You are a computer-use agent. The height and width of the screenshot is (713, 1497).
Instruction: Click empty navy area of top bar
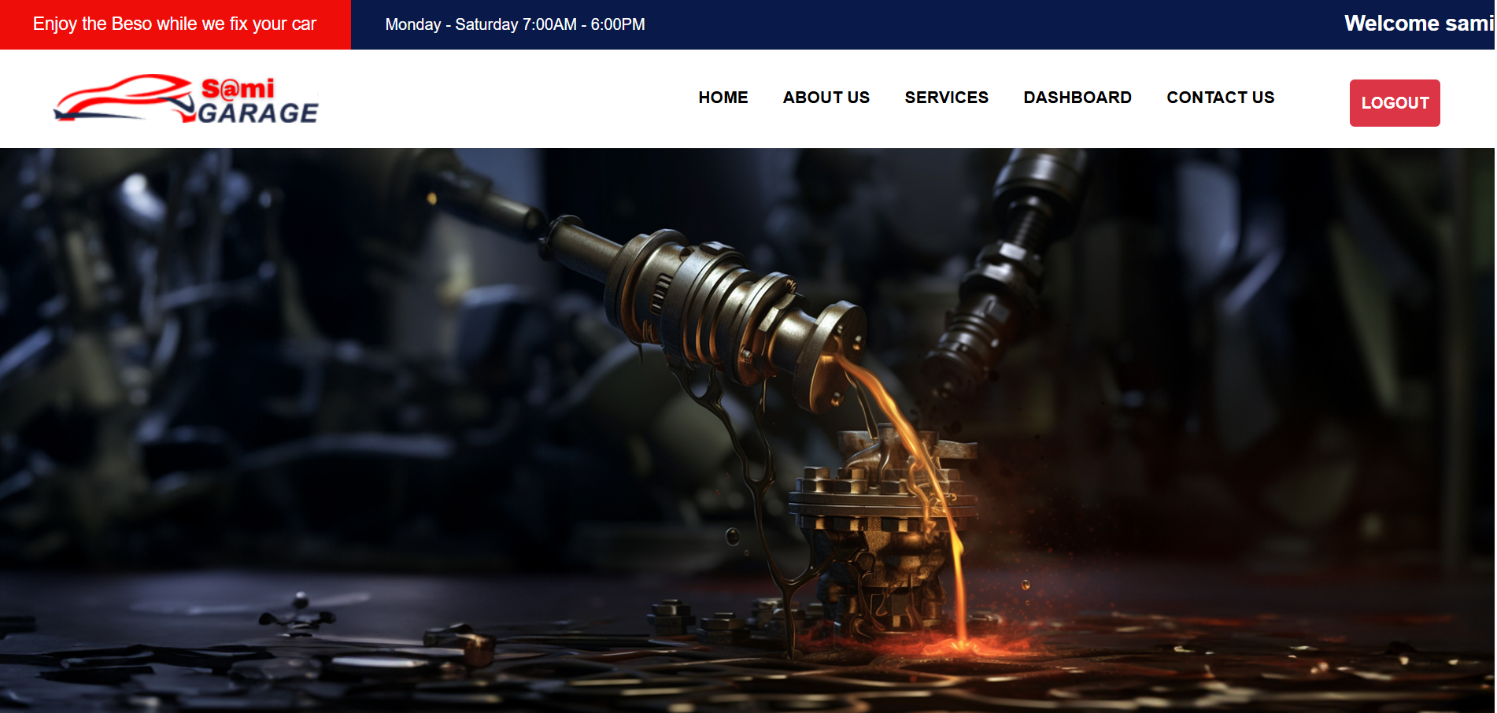pos(984,24)
